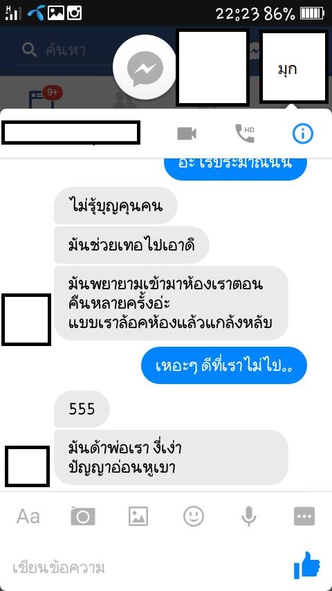Tap the มันช่วยเทอไปเอาดิ message bubble
The height and width of the screenshot is (591, 332).
[131, 245]
